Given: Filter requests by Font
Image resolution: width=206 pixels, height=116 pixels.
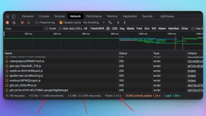Looking at the screenshot, I should 139,29.
